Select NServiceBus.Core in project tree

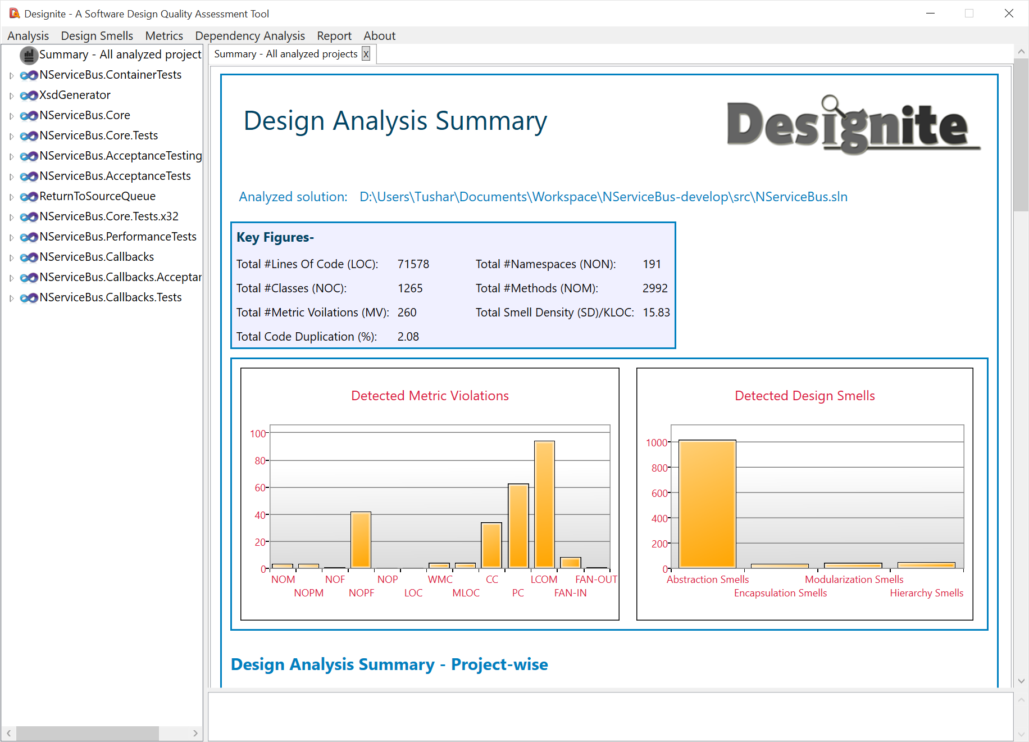click(x=85, y=115)
